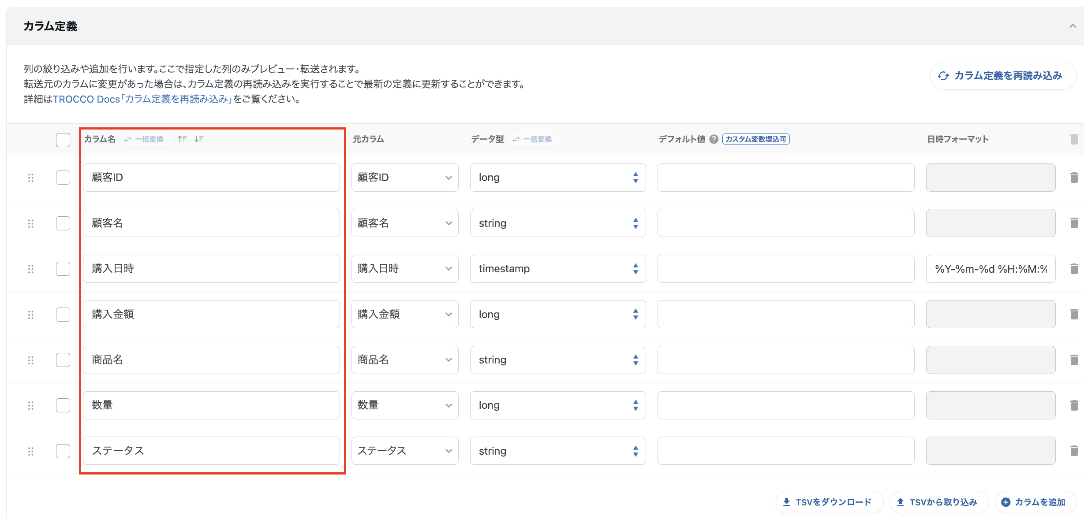Screen dimensions: 1084x519
Task: Delete the 商品名 row with trash icon
Action: [1074, 360]
